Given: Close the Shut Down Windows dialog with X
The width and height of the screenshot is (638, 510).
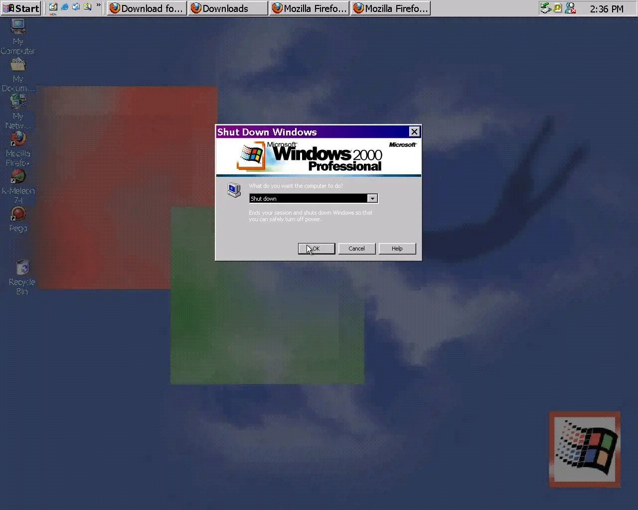Looking at the screenshot, I should tap(414, 131).
